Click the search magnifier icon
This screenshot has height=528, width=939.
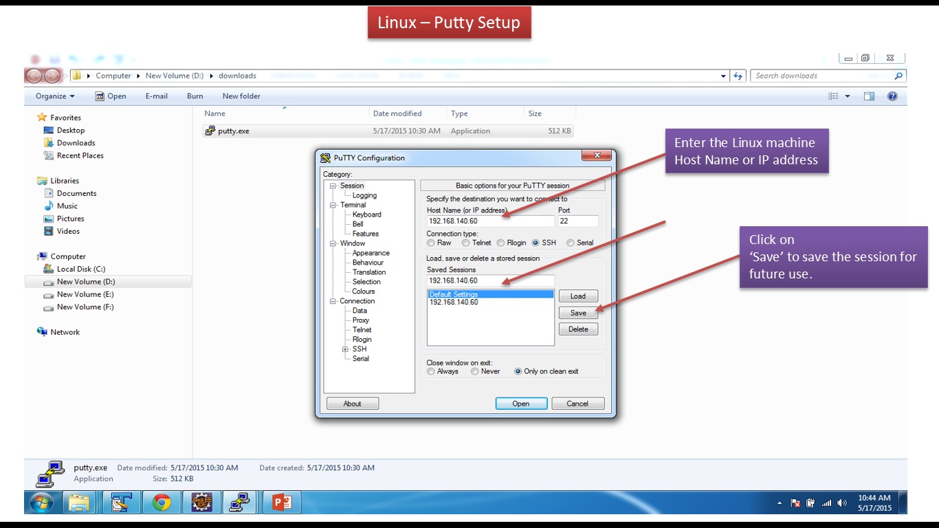(x=898, y=76)
